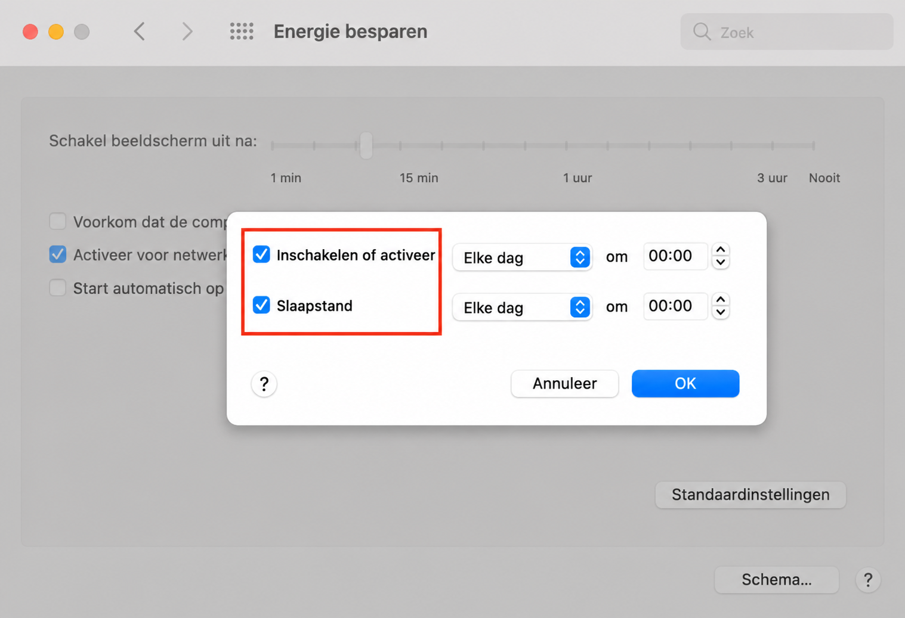Decrease time in Inschakelen row stepper
This screenshot has width=905, height=618.
721,263
